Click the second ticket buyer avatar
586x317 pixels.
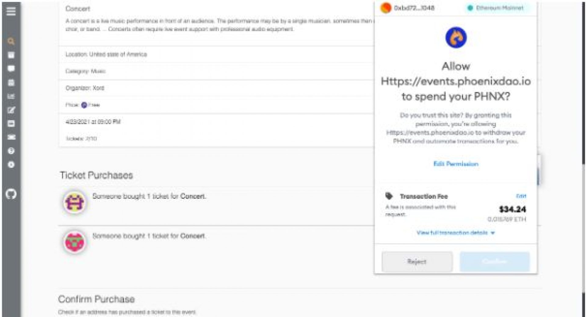pos(75,242)
